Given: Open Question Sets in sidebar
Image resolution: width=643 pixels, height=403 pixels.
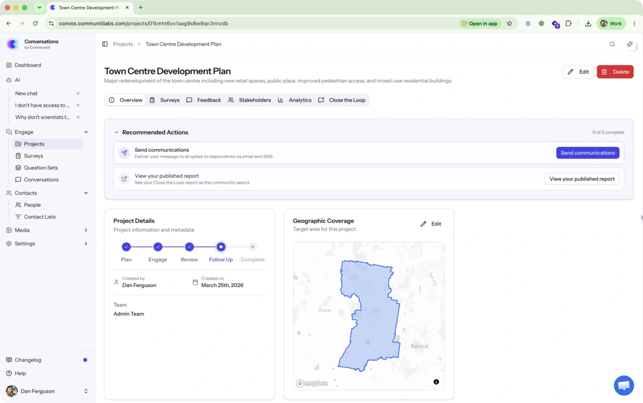Looking at the screenshot, I should coord(47,168).
